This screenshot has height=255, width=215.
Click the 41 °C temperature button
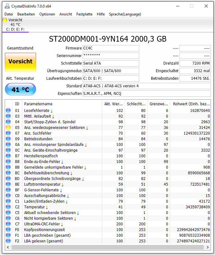point(20,89)
